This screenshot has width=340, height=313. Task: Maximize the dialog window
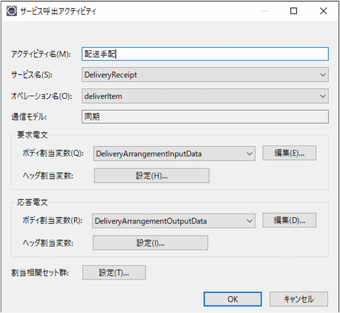click(x=293, y=11)
